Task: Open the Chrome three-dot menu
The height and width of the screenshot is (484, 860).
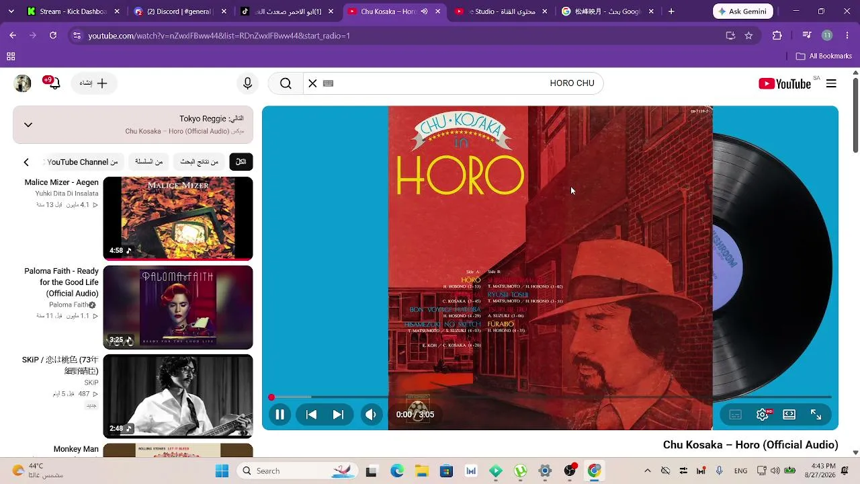Action: tap(847, 36)
